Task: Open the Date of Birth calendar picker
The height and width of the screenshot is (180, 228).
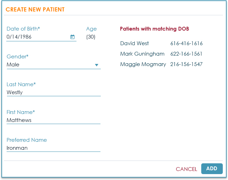Action: pos(73,37)
